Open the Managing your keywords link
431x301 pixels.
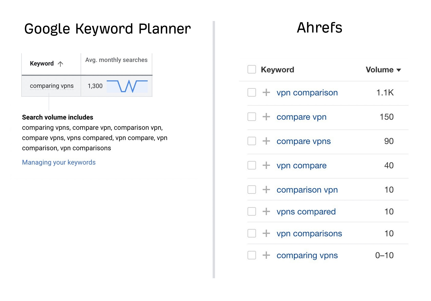[x=59, y=162]
